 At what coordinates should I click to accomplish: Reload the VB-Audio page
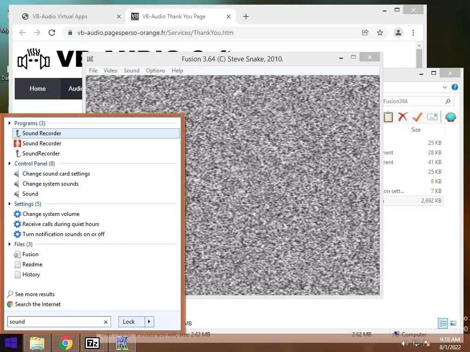point(52,33)
